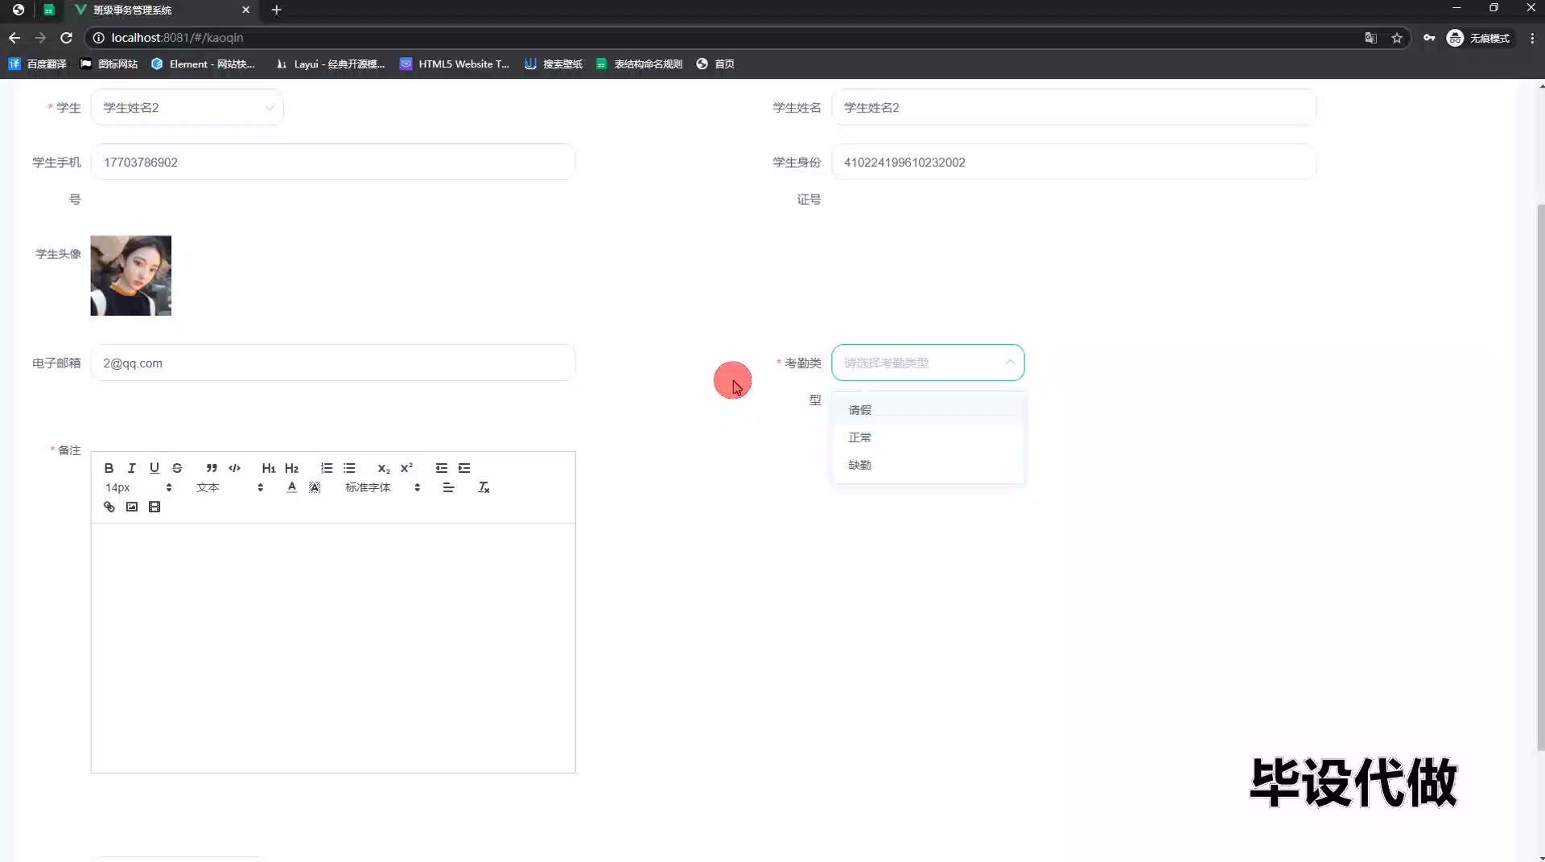Viewport: 1545px width, 862px height.
Task: Pick a text background color
Action: [x=315, y=487]
